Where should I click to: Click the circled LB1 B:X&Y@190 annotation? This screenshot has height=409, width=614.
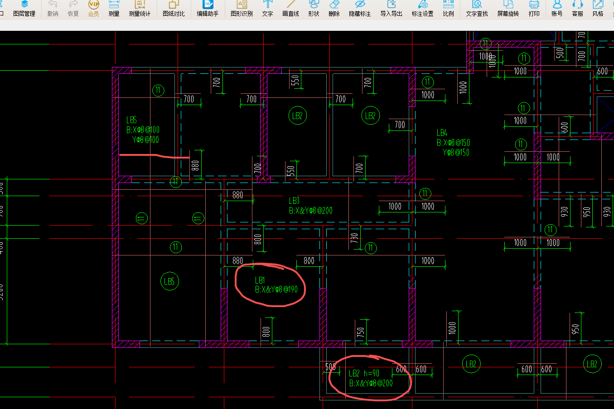tap(276, 285)
